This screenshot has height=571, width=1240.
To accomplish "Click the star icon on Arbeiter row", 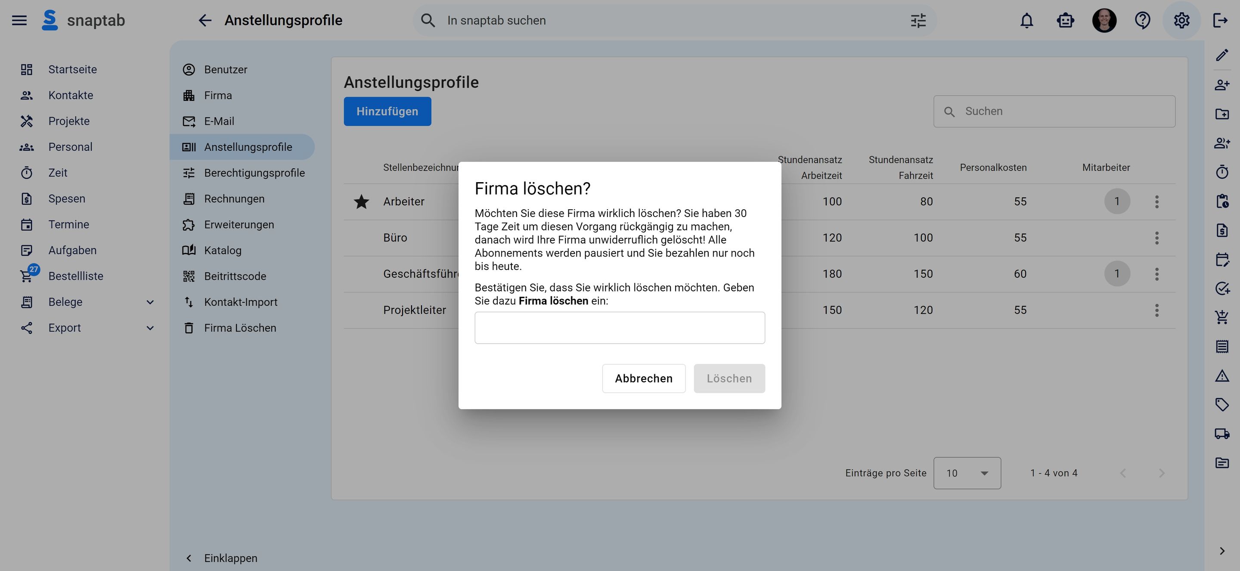I will [362, 201].
